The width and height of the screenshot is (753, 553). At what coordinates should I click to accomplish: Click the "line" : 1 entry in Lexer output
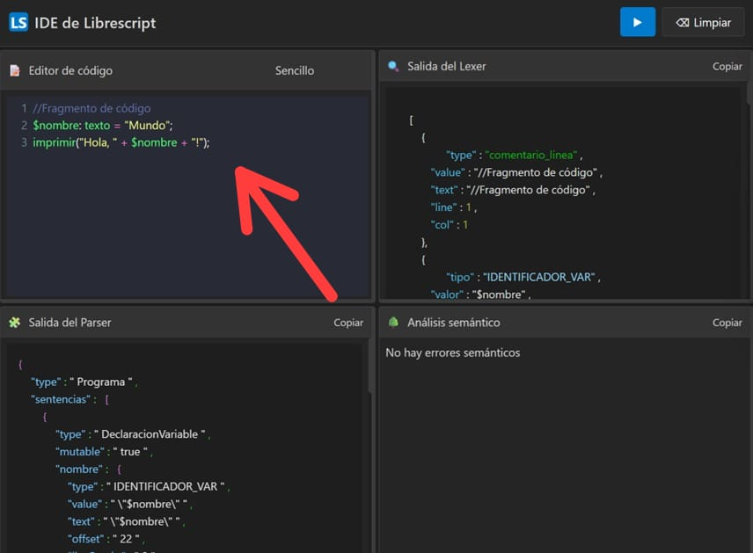453,207
